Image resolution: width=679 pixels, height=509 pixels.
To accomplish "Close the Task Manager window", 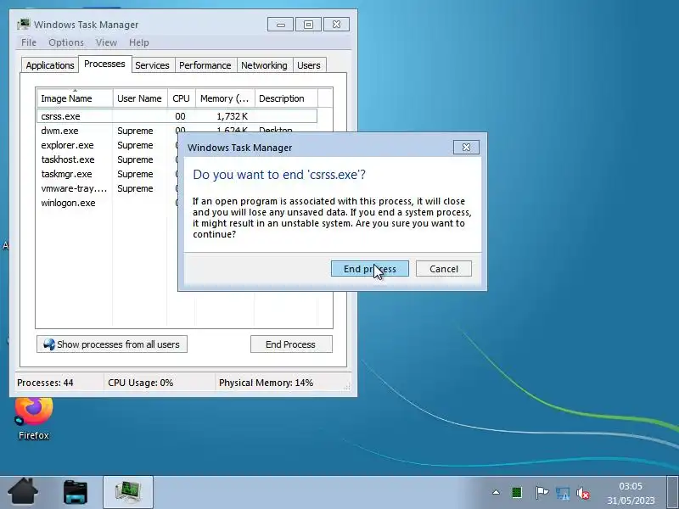I will (x=336, y=25).
